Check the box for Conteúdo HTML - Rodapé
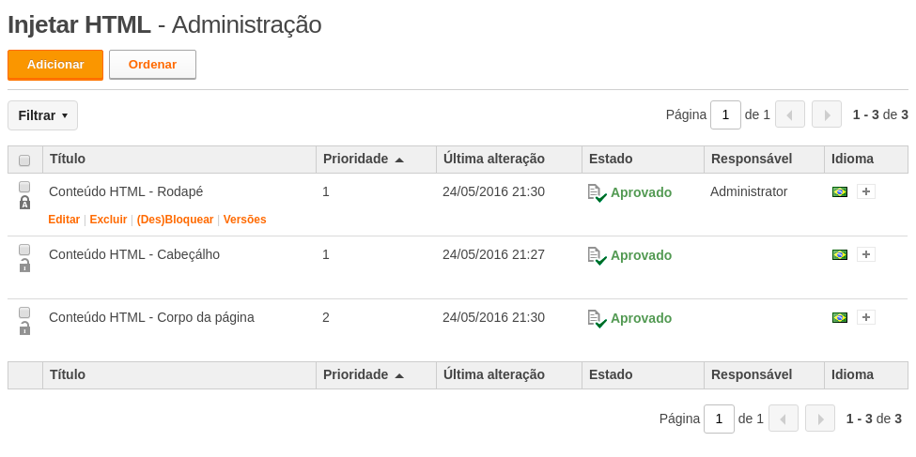The height and width of the screenshot is (457, 916). [24, 187]
